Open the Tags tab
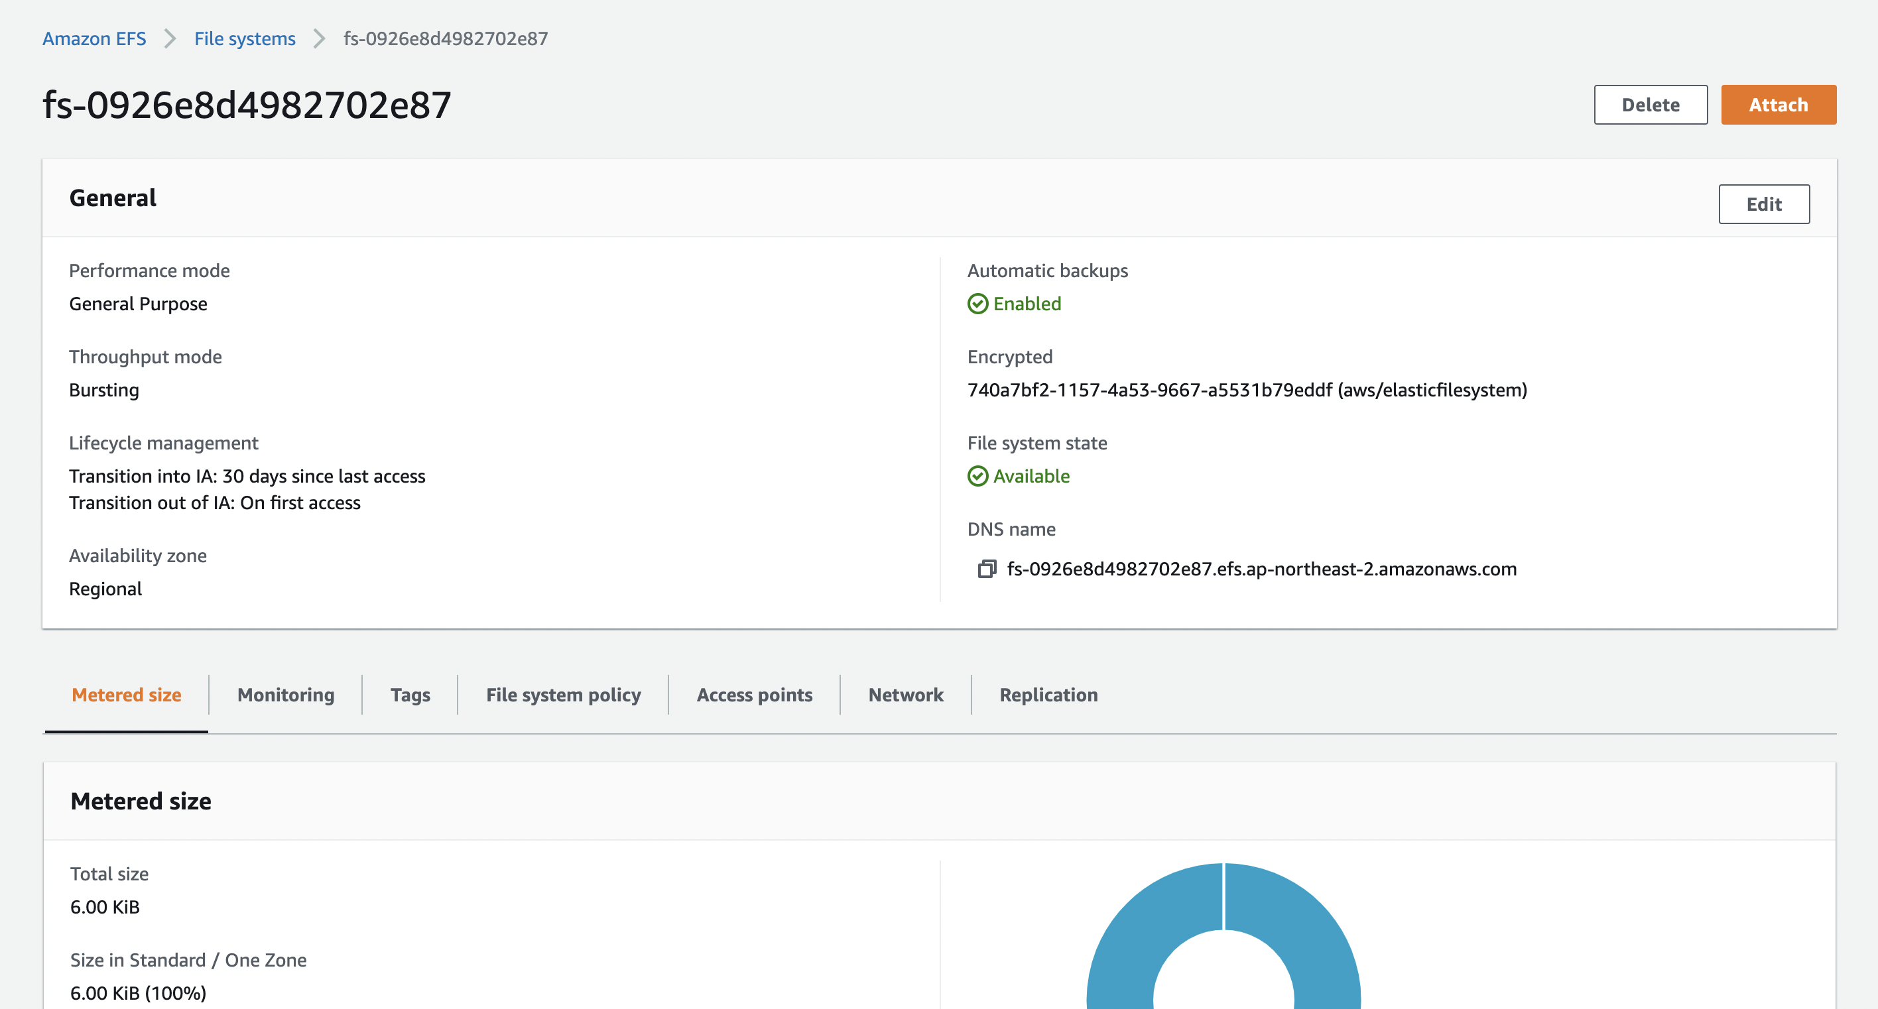1878x1009 pixels. [410, 694]
